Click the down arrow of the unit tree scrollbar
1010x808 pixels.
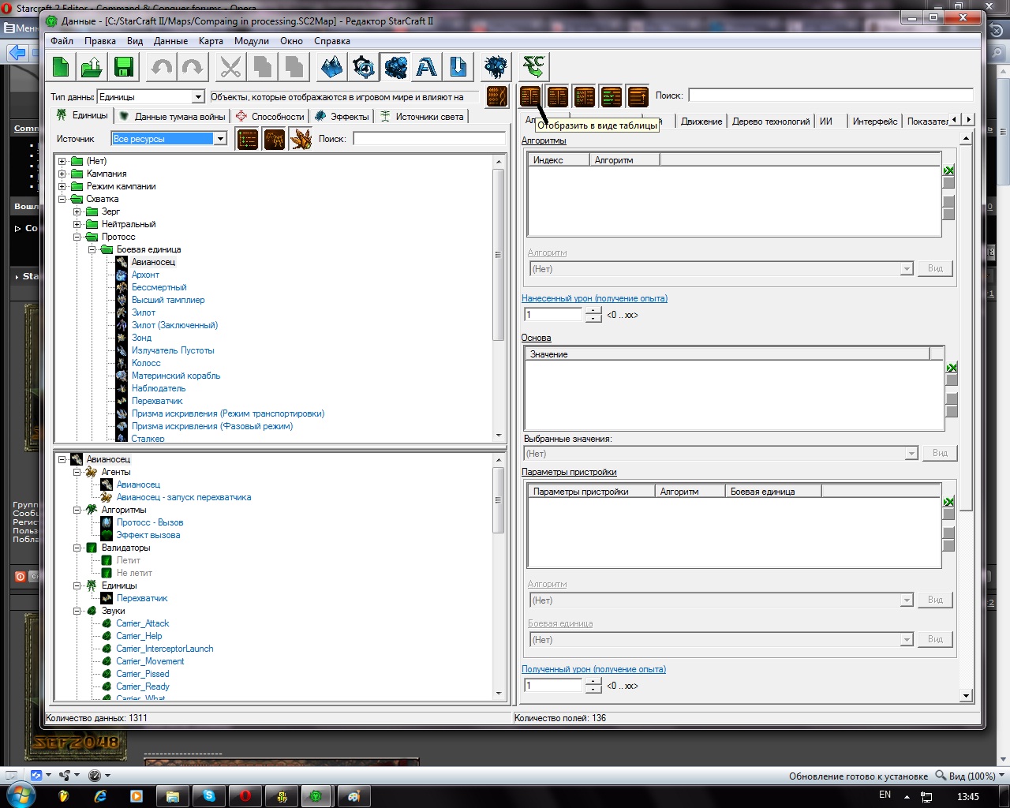pyautogui.click(x=498, y=436)
